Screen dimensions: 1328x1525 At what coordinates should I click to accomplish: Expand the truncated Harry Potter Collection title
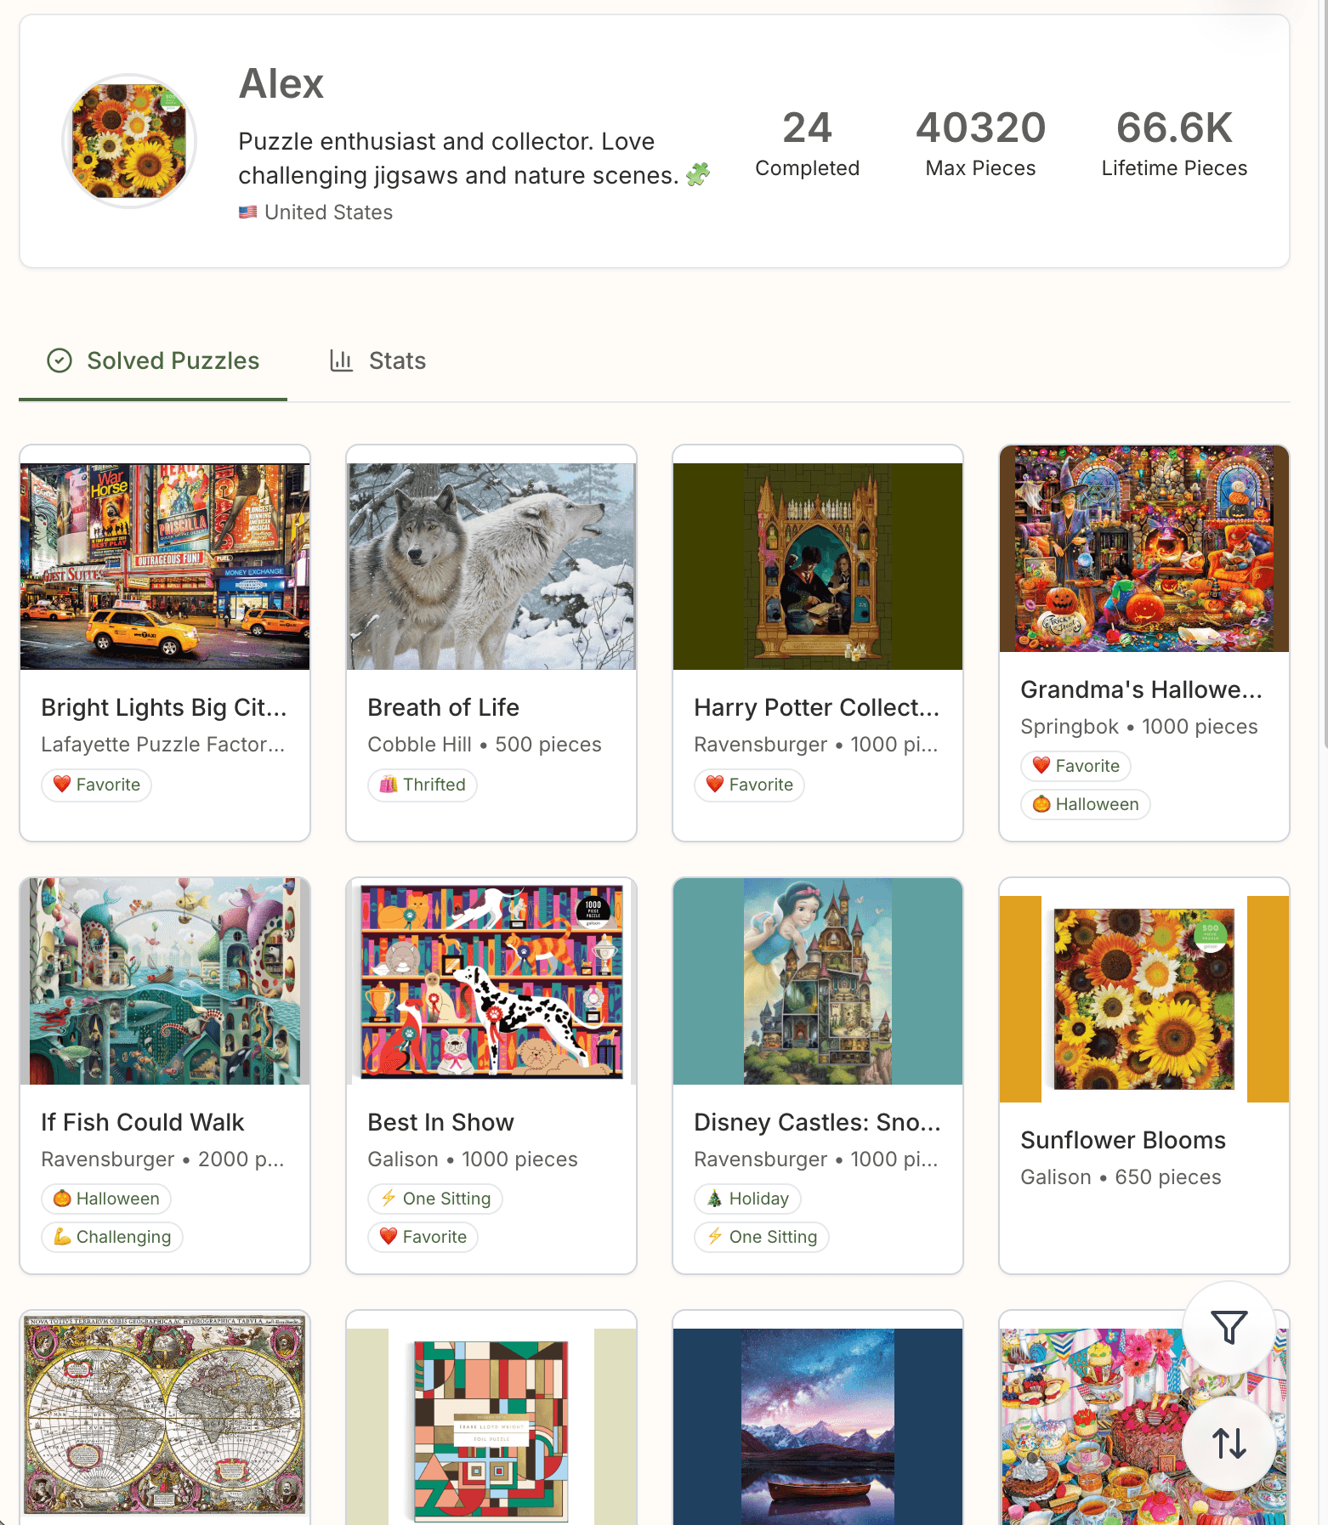coord(816,706)
